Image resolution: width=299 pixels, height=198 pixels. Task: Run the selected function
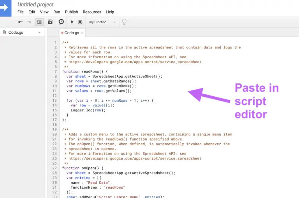tap(72, 22)
